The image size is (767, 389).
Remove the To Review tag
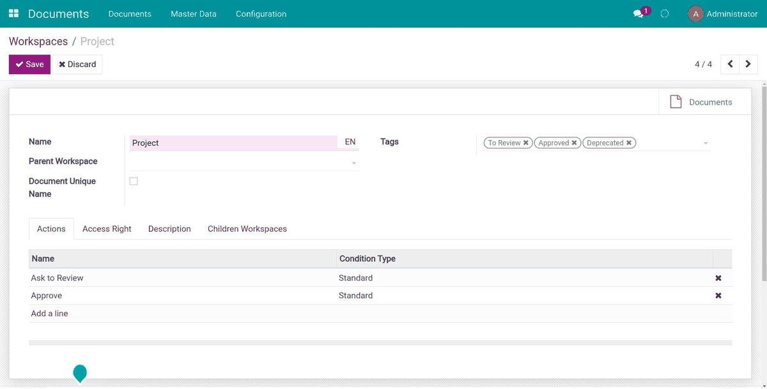click(x=526, y=143)
